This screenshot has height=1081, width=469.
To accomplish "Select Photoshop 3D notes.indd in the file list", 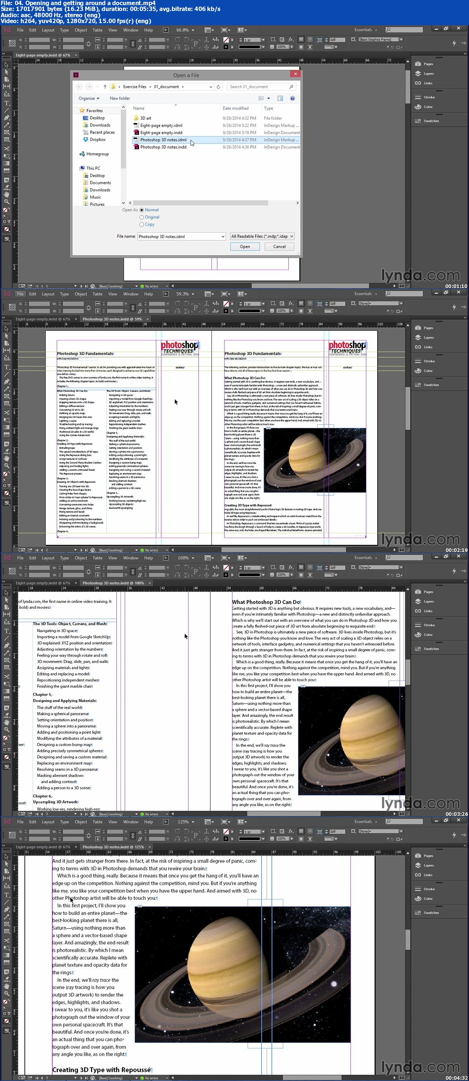I will (163, 147).
